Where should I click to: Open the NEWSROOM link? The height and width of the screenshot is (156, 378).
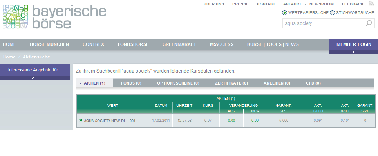(x=322, y=4)
